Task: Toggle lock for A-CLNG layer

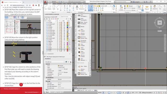Action: (61, 23)
